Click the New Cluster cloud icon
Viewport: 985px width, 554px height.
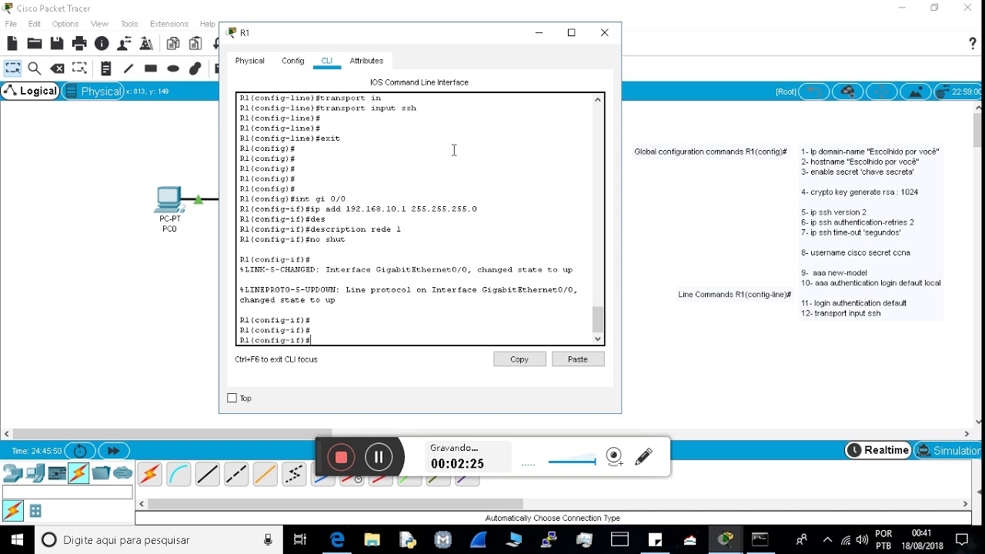pyautogui.click(x=847, y=92)
